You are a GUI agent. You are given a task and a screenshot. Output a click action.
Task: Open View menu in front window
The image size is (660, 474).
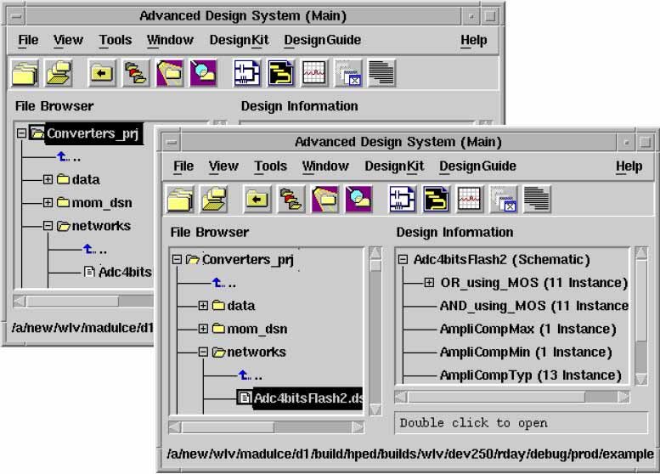(x=223, y=166)
